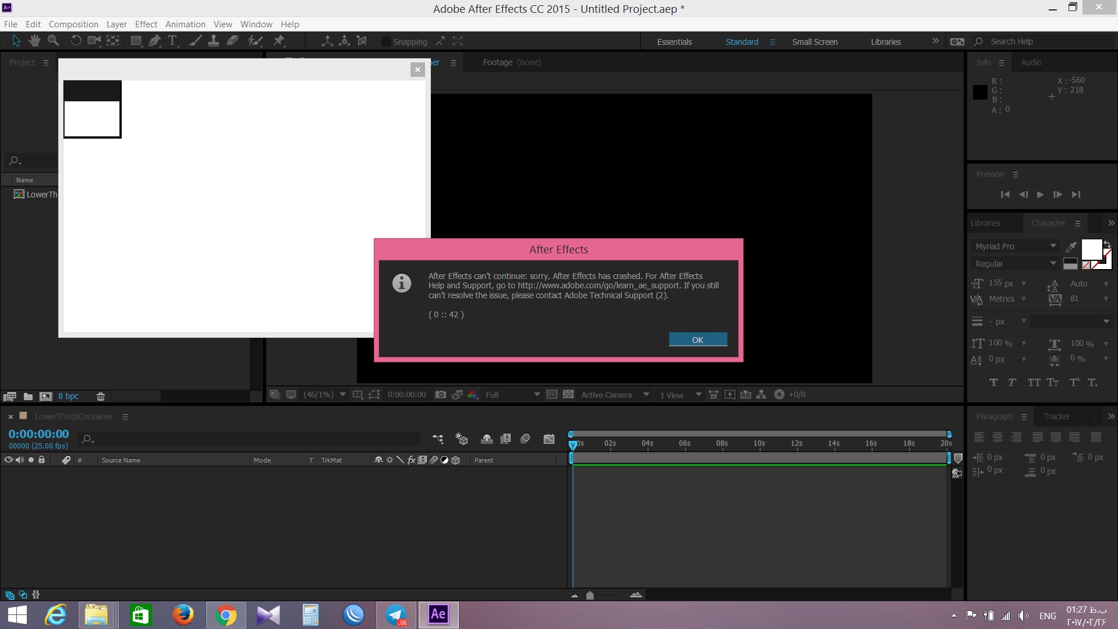
Task: Open the Full resolution dropdown
Action: click(512, 395)
